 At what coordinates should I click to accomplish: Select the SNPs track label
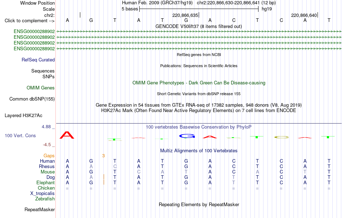tap(49, 76)
